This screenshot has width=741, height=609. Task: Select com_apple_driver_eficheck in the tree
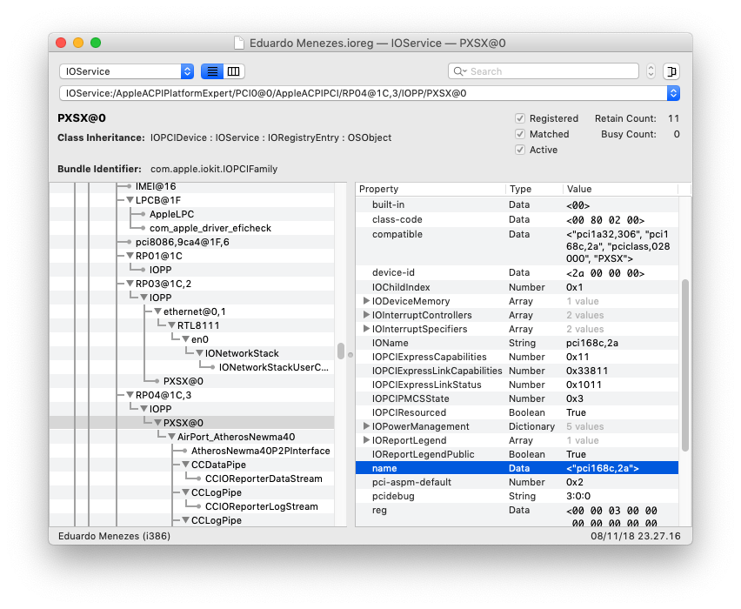210,228
